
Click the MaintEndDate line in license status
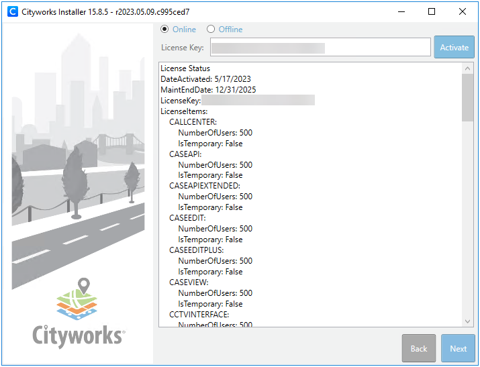point(208,90)
